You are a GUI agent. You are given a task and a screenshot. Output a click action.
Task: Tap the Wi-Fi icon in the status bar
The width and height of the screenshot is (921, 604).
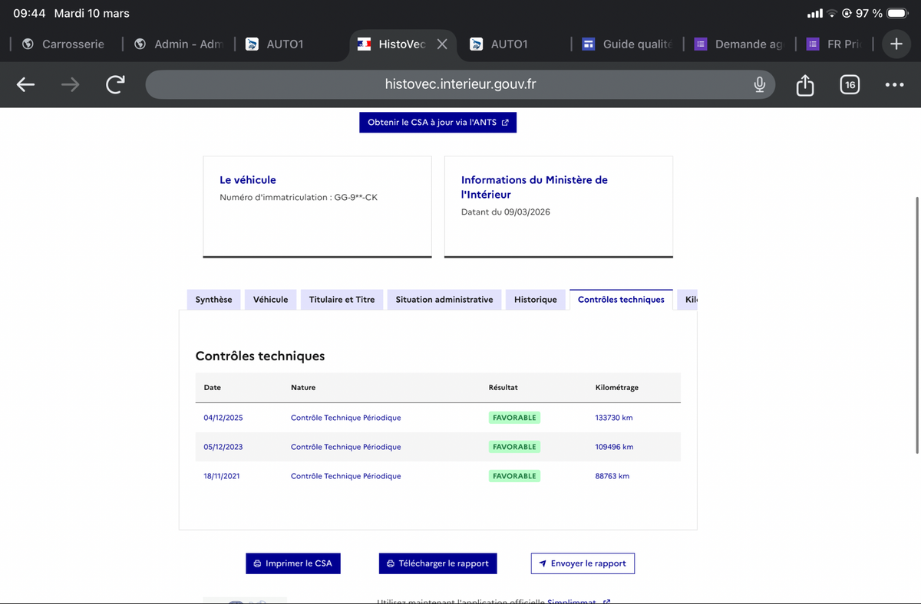[832, 14]
